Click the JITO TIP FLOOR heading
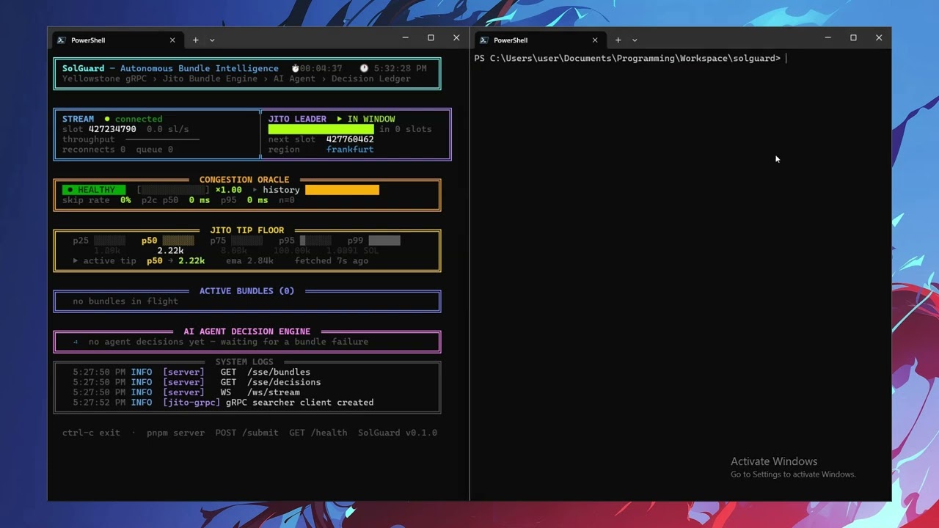939x528 pixels. pyautogui.click(x=246, y=230)
